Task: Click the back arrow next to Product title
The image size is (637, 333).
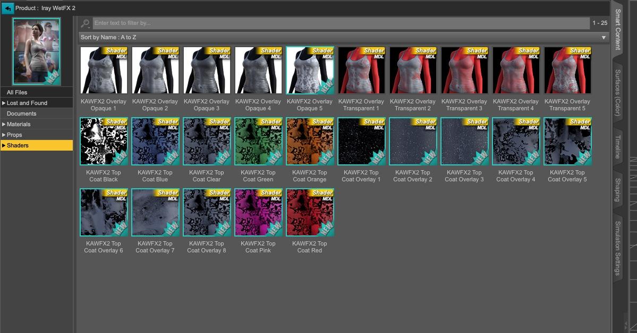Action: pos(7,8)
